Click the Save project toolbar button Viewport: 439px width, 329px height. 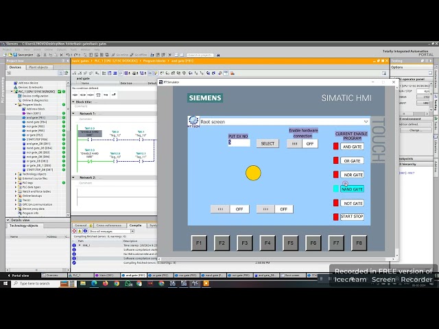(x=23, y=55)
